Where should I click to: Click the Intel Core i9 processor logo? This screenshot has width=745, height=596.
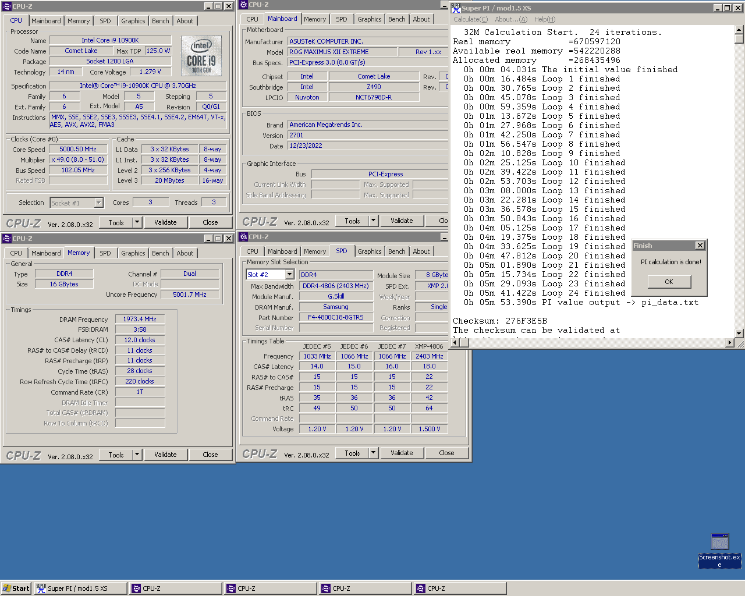(x=202, y=56)
